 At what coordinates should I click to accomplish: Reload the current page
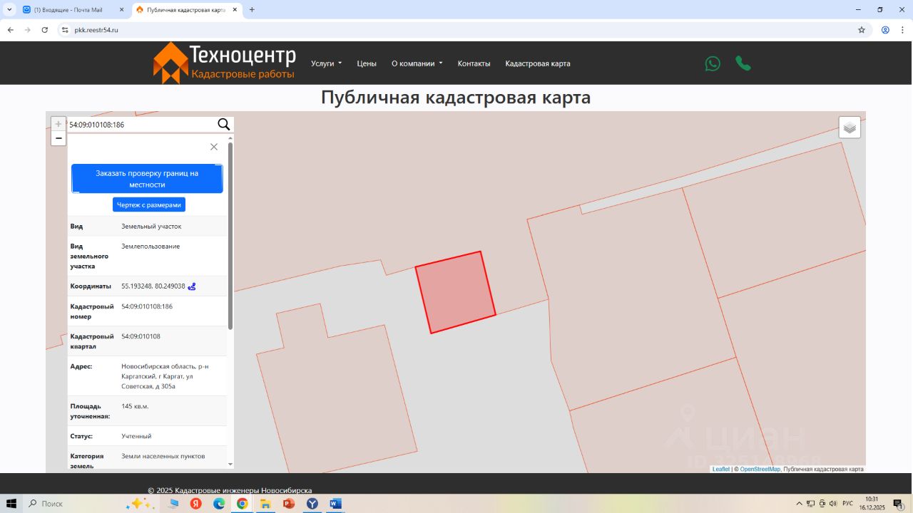point(44,30)
